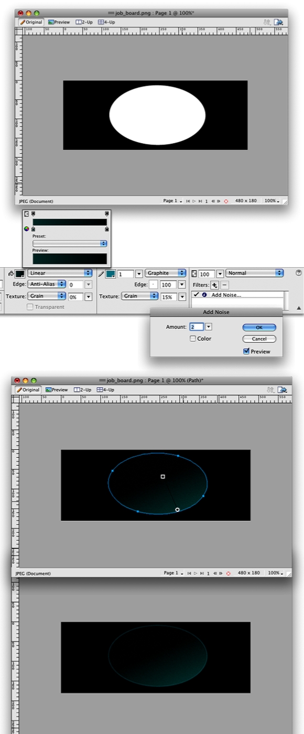Click the color wheel icon in gradient popup
This screenshot has height=734, width=304.
point(26,229)
